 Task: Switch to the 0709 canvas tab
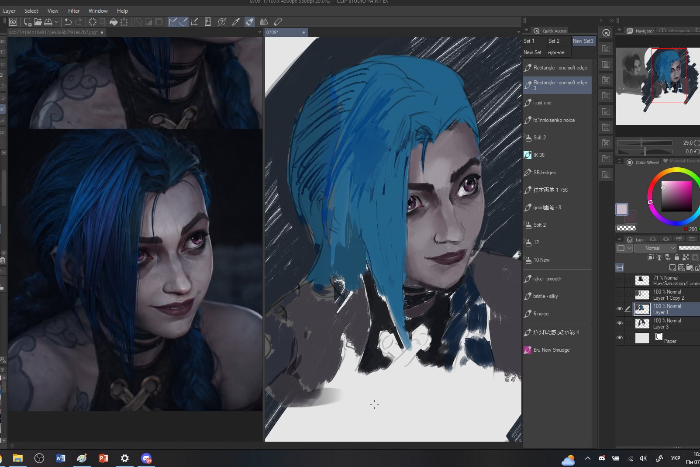coord(286,32)
